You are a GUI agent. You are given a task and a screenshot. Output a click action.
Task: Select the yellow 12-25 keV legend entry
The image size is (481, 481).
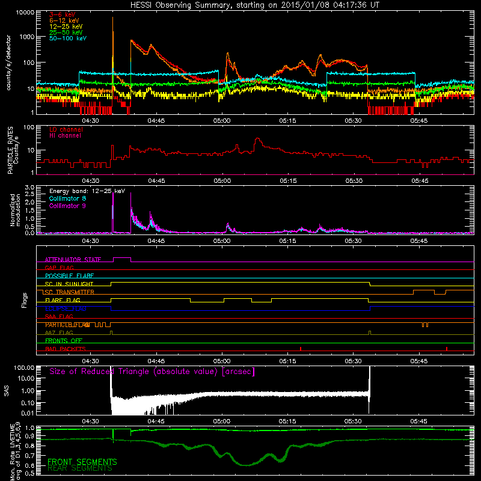tap(66, 26)
